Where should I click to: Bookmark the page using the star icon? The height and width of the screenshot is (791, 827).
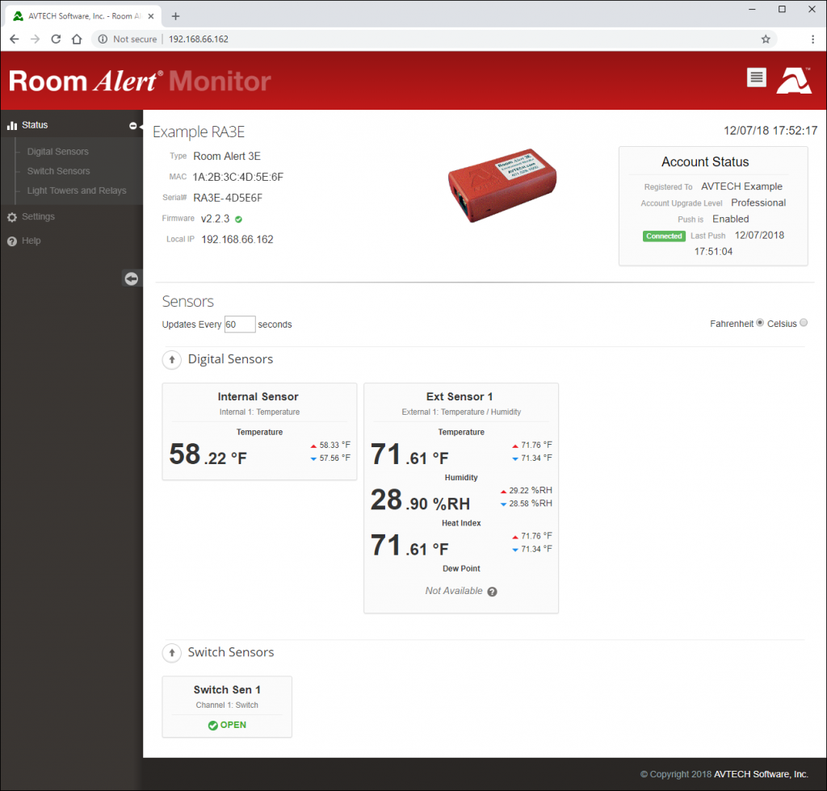(766, 39)
